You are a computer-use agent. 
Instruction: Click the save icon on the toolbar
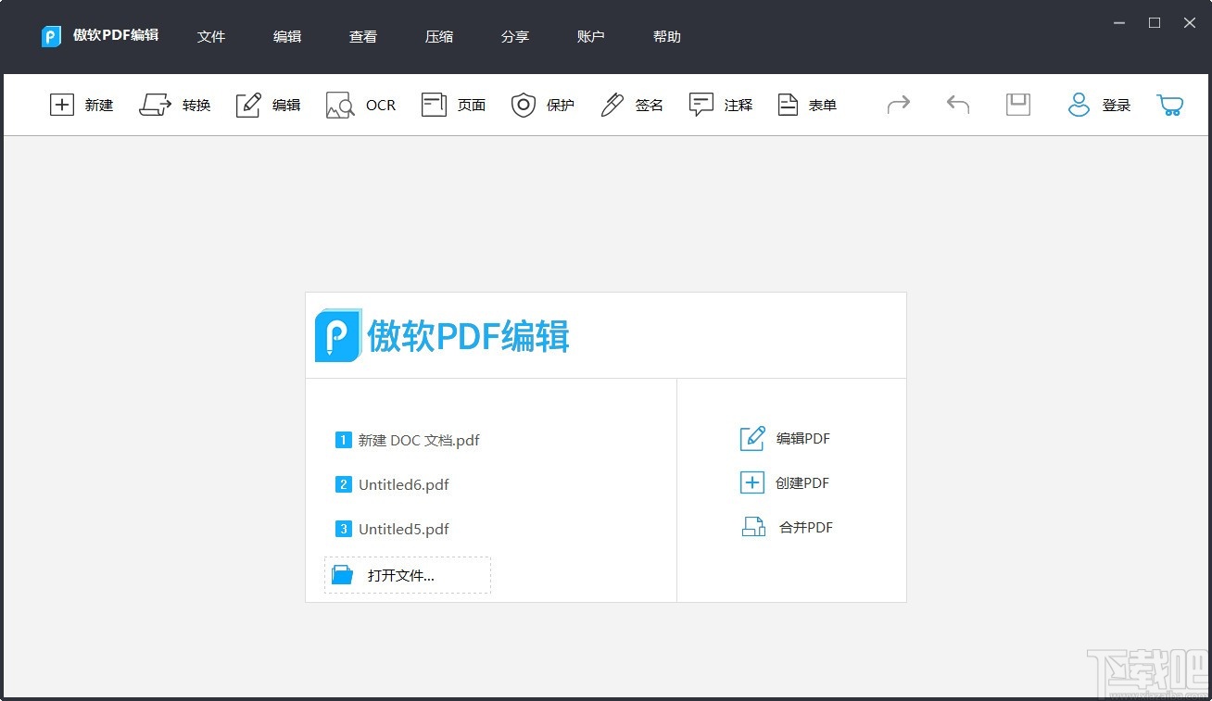(x=1017, y=105)
